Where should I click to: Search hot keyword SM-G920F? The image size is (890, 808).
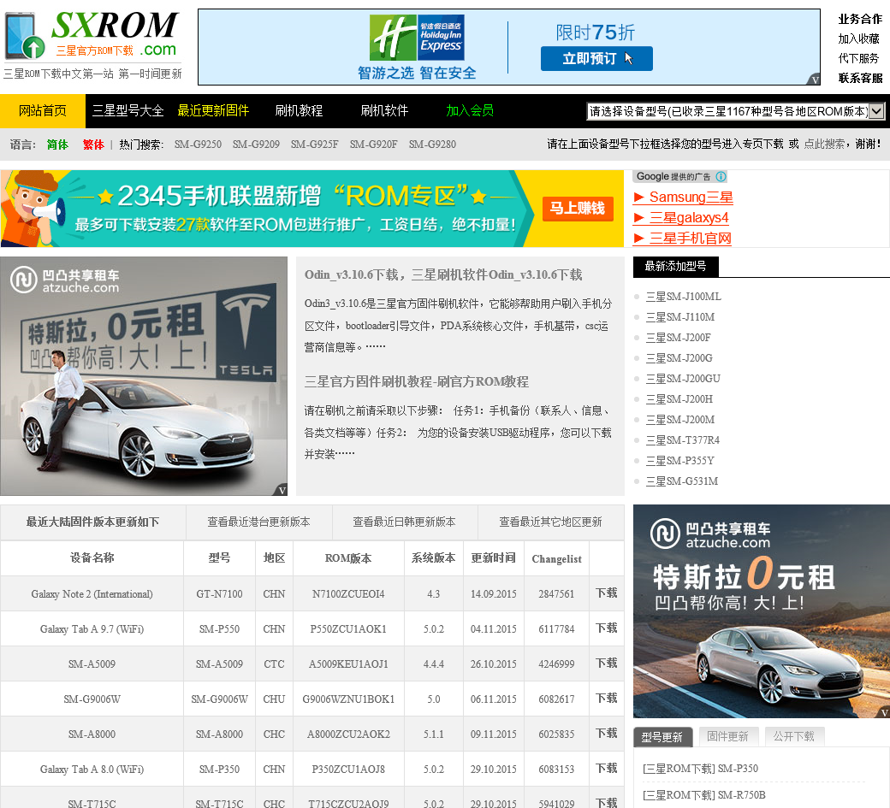tap(373, 144)
